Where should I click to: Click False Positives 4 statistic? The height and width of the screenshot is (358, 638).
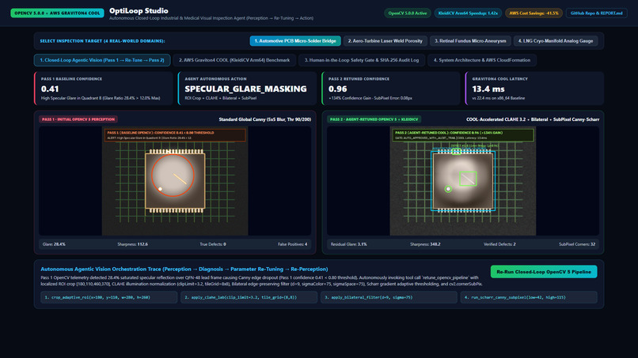point(293,245)
